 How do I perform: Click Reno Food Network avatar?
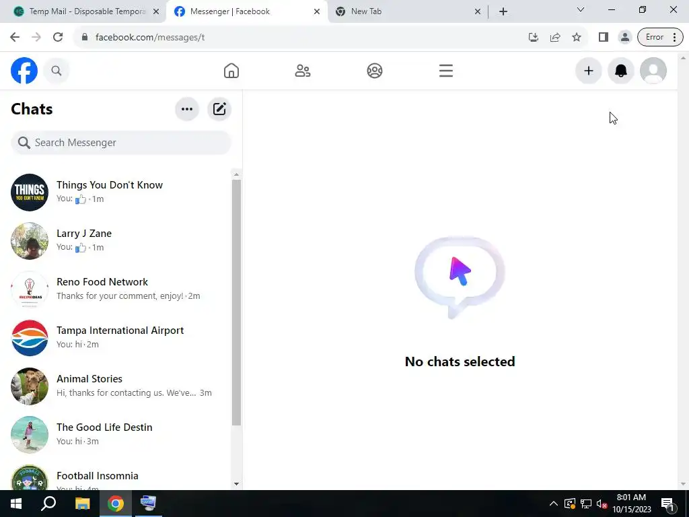[x=30, y=289]
